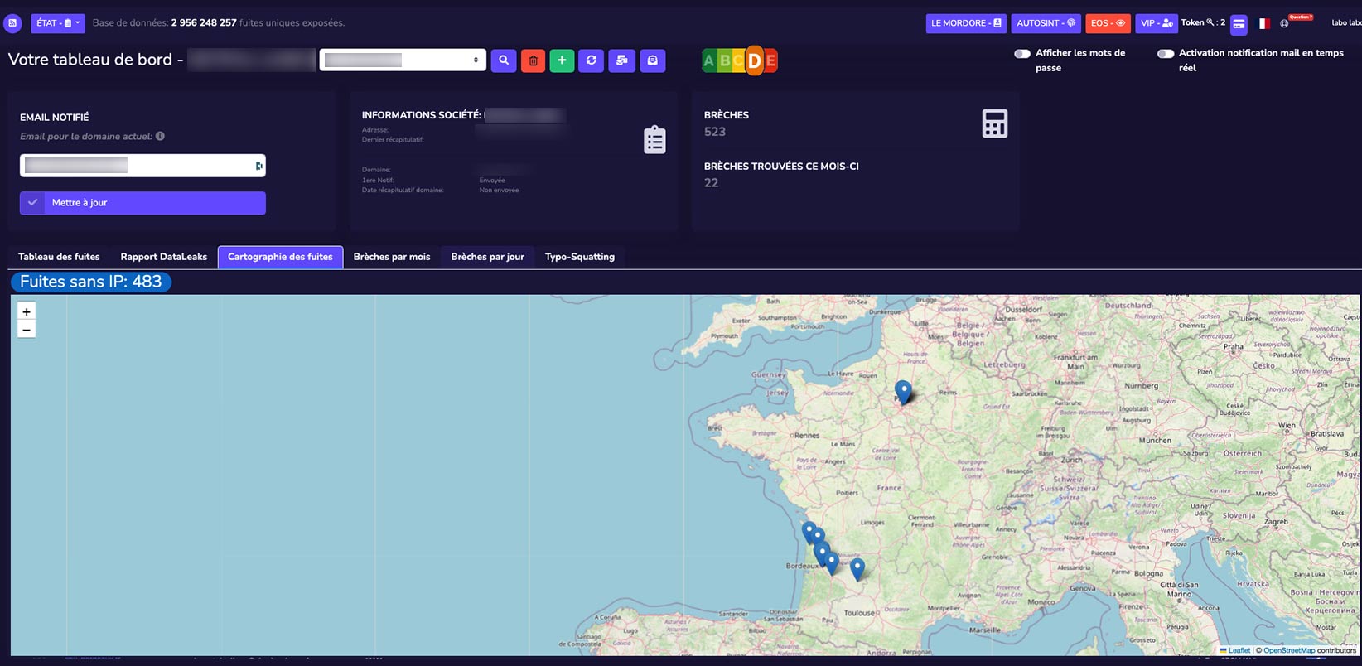Screen dimensions: 1362x666
Task: Click the credit card icon button
Action: (x=1239, y=24)
